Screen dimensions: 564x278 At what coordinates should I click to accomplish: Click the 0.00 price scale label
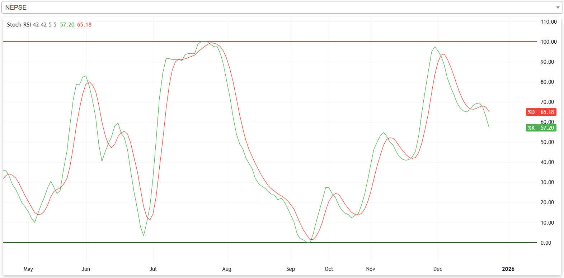click(546, 243)
